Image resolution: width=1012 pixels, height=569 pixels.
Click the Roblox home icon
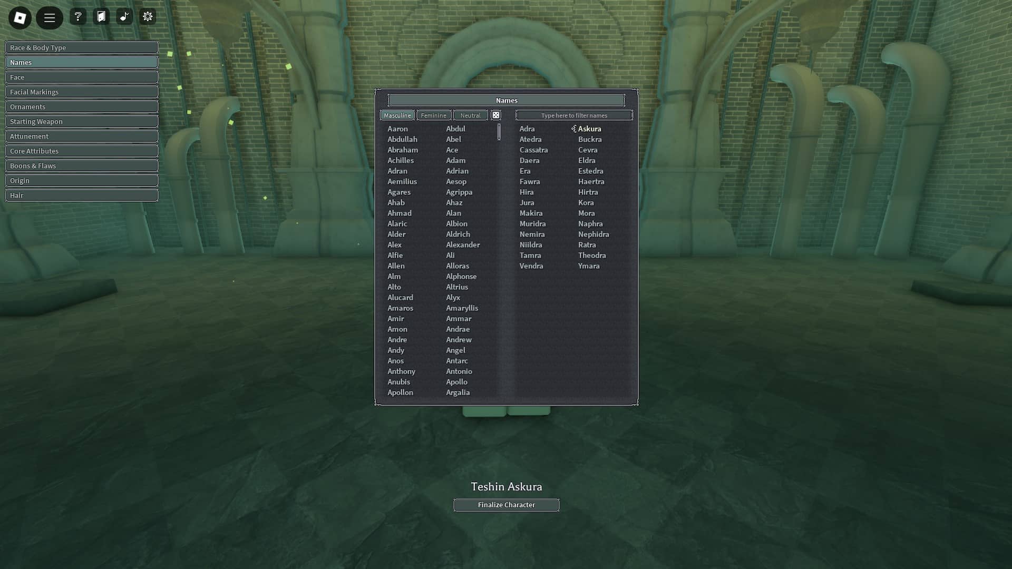point(20,17)
